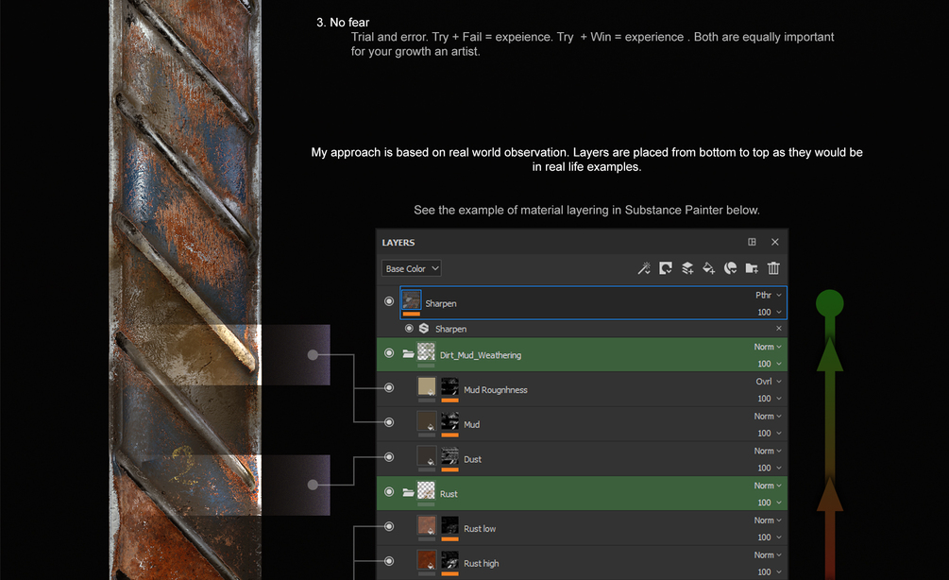Select the Rust low layer name
The height and width of the screenshot is (580, 949).
click(x=480, y=529)
